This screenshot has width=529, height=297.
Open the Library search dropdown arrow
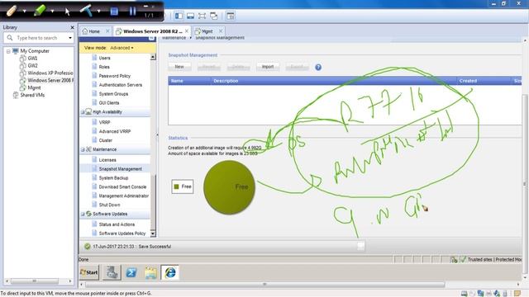point(69,38)
